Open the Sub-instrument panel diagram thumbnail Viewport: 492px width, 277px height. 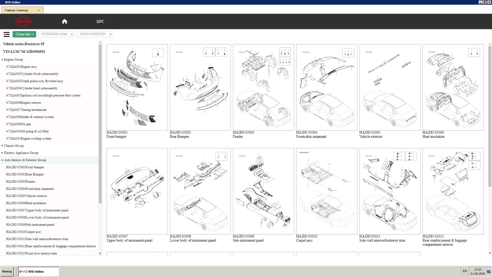(x=264, y=191)
